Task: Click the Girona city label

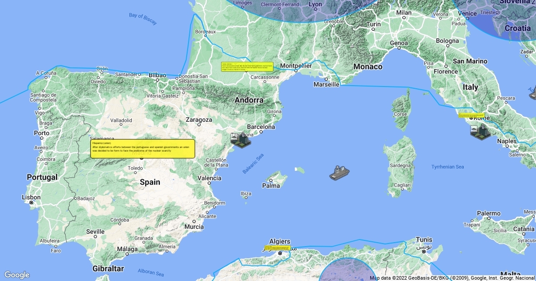Action: click(x=275, y=112)
